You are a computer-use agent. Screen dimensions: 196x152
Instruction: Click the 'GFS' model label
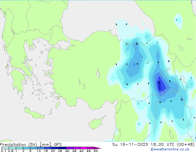click(58, 145)
